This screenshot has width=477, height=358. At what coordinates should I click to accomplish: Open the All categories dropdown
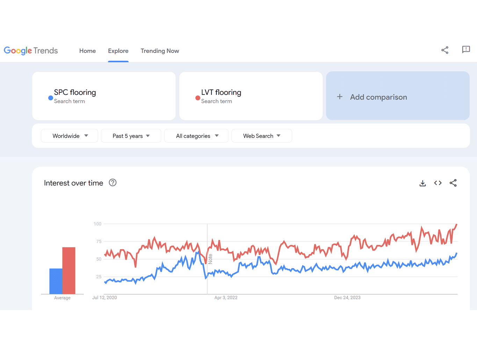[x=196, y=136]
